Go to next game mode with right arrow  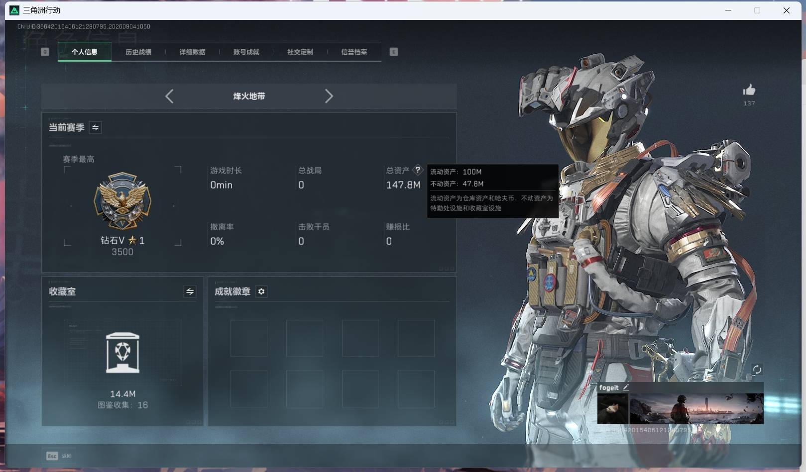(x=329, y=96)
